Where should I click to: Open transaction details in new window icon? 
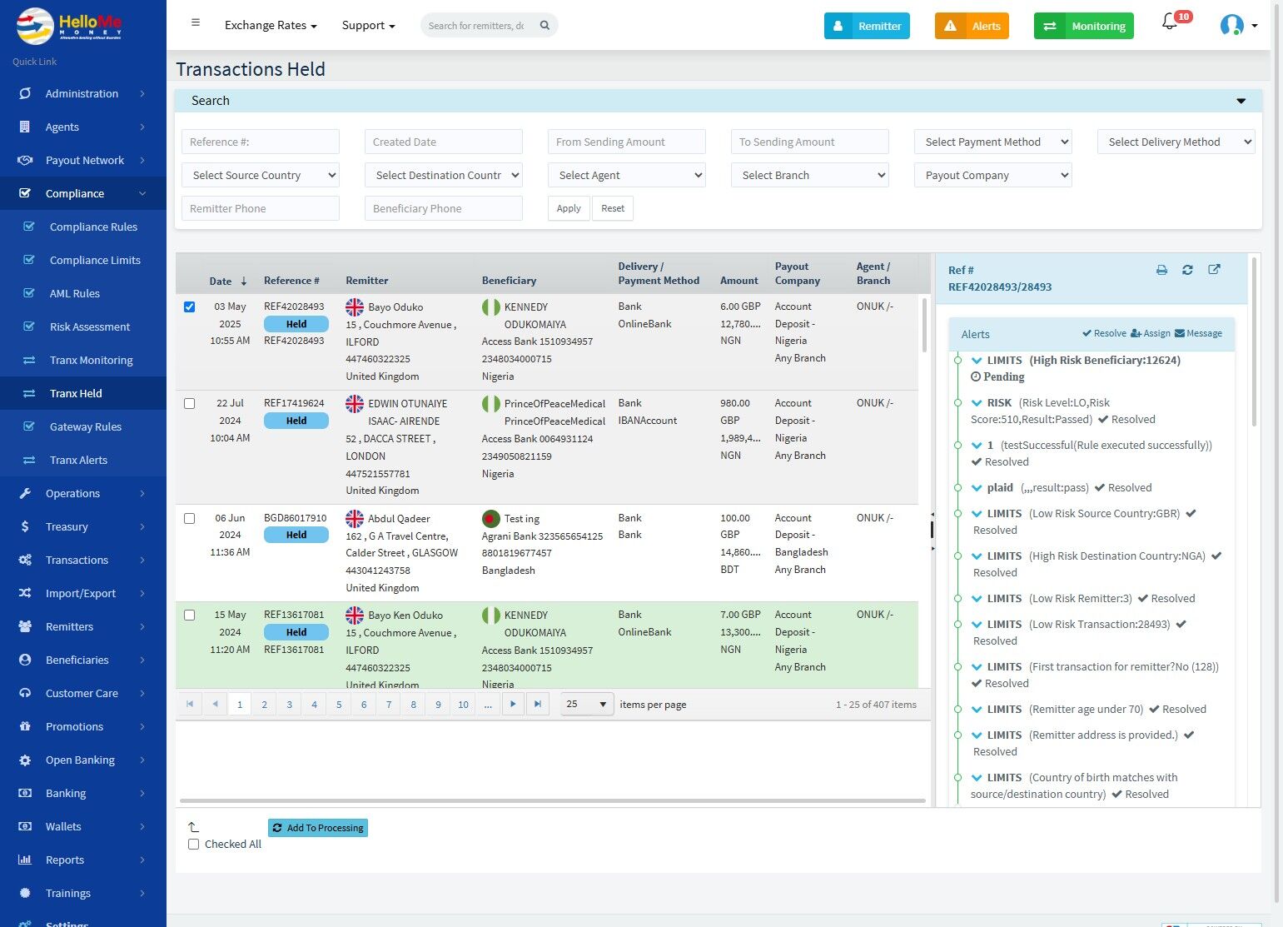1214,270
